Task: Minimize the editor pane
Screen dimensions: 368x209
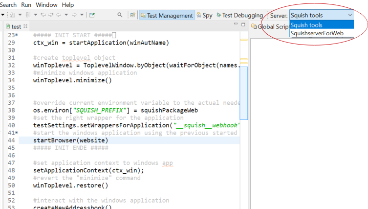Action: pyautogui.click(x=236, y=24)
